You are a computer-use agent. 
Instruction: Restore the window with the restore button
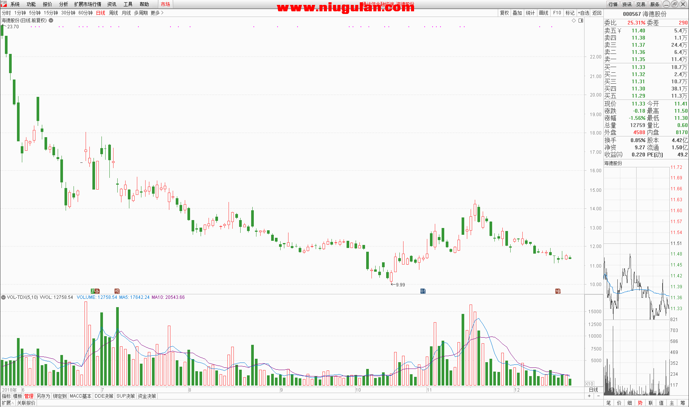click(x=675, y=4)
